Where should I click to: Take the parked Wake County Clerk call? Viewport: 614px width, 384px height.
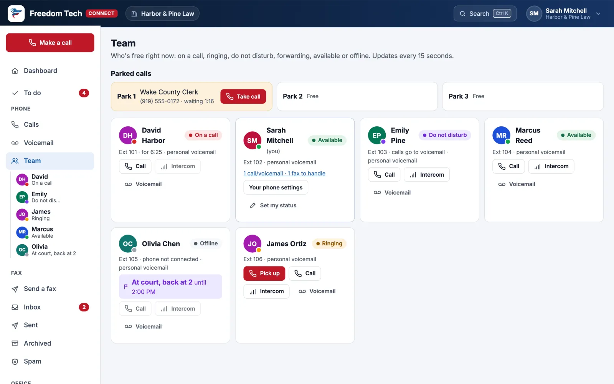point(243,97)
